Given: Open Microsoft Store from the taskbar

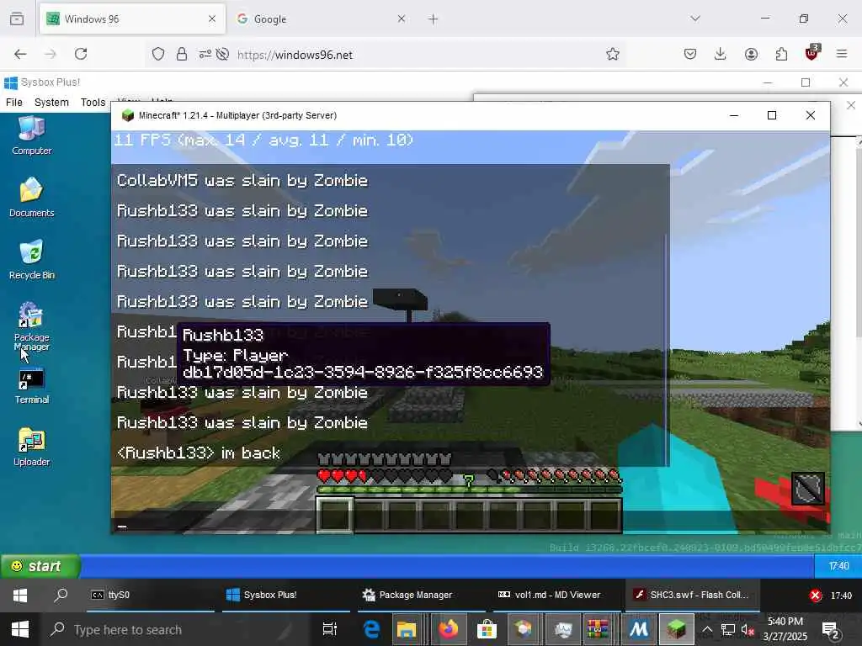Looking at the screenshot, I should pos(487,629).
